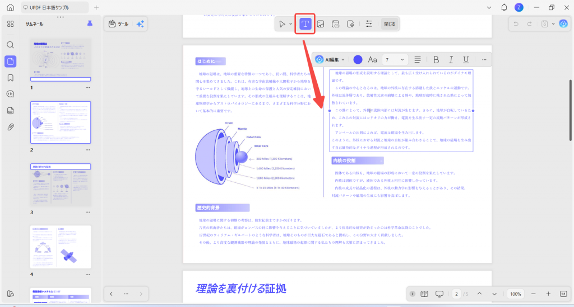The height and width of the screenshot is (307, 574).
Task: Open options menu for page 1 thumbnail
Action: [x=87, y=88]
